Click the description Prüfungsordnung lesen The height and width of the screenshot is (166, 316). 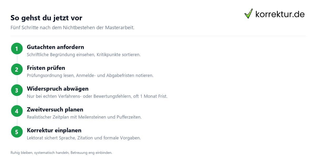click(x=90, y=76)
